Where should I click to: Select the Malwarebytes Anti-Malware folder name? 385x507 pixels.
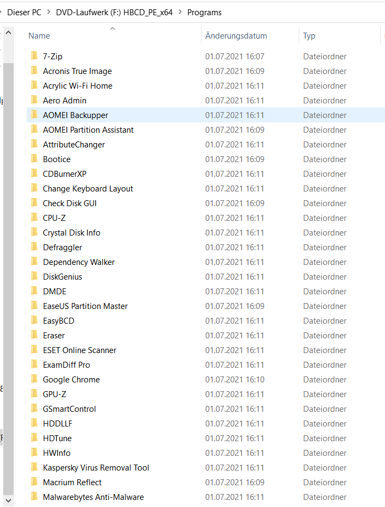click(93, 497)
